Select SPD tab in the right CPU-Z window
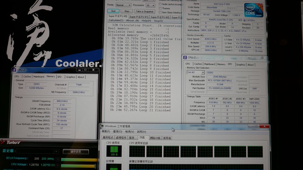This screenshot has width=303, height=170. (x=230, y=64)
